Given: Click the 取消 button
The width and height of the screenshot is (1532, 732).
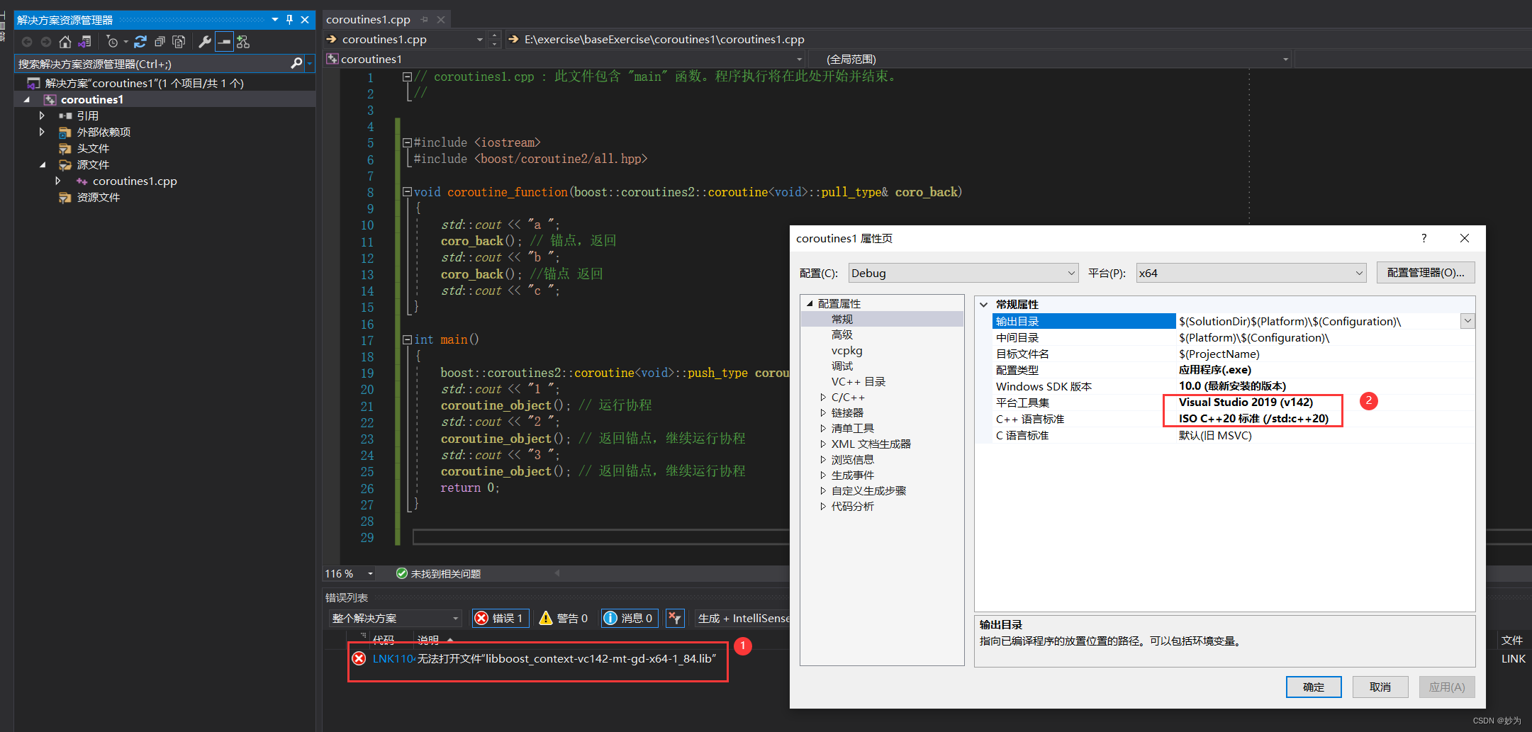Looking at the screenshot, I should (x=1380, y=687).
